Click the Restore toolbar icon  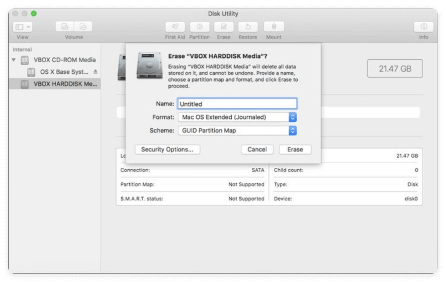click(247, 27)
